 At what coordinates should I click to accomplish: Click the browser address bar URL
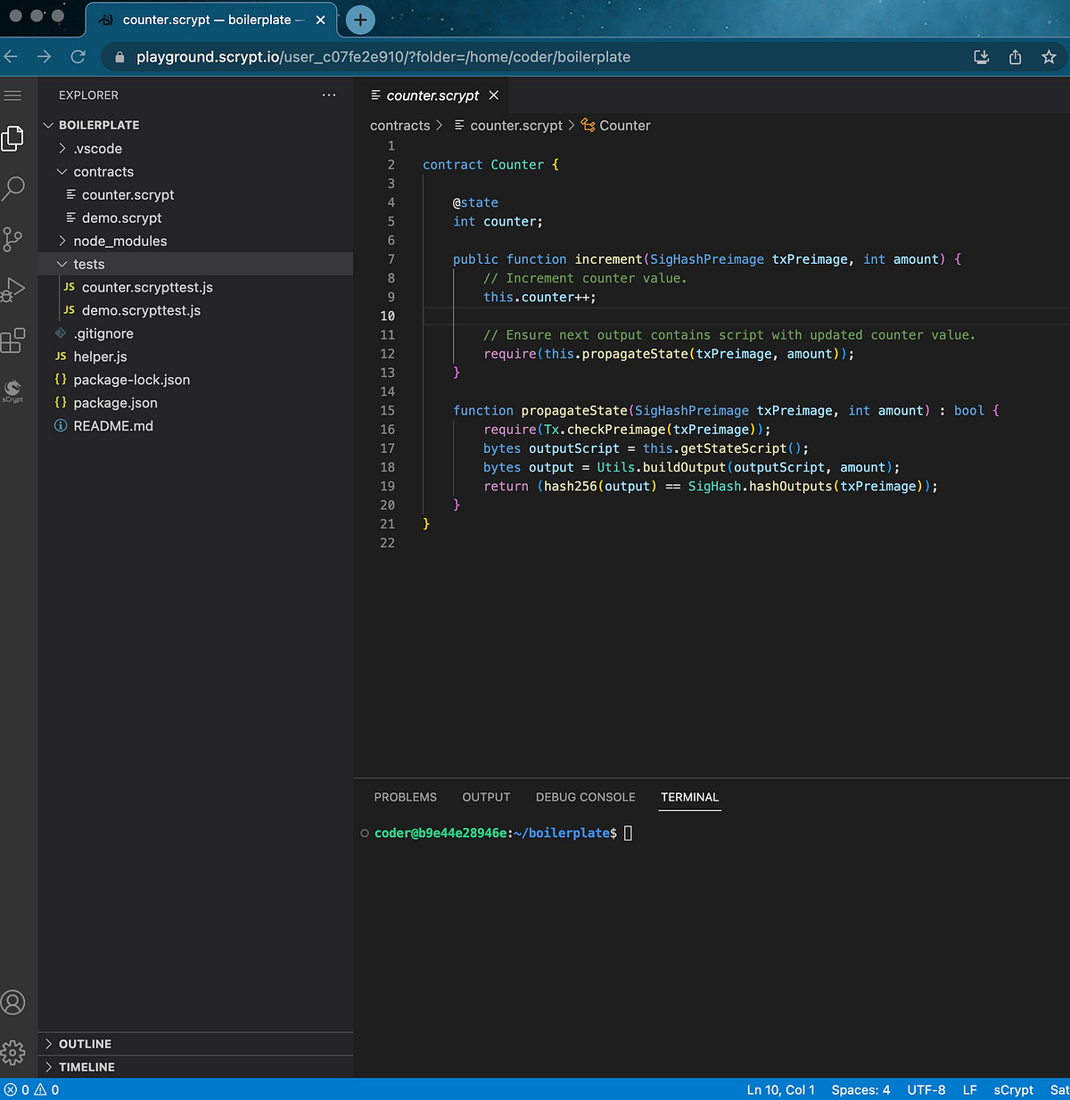383,57
